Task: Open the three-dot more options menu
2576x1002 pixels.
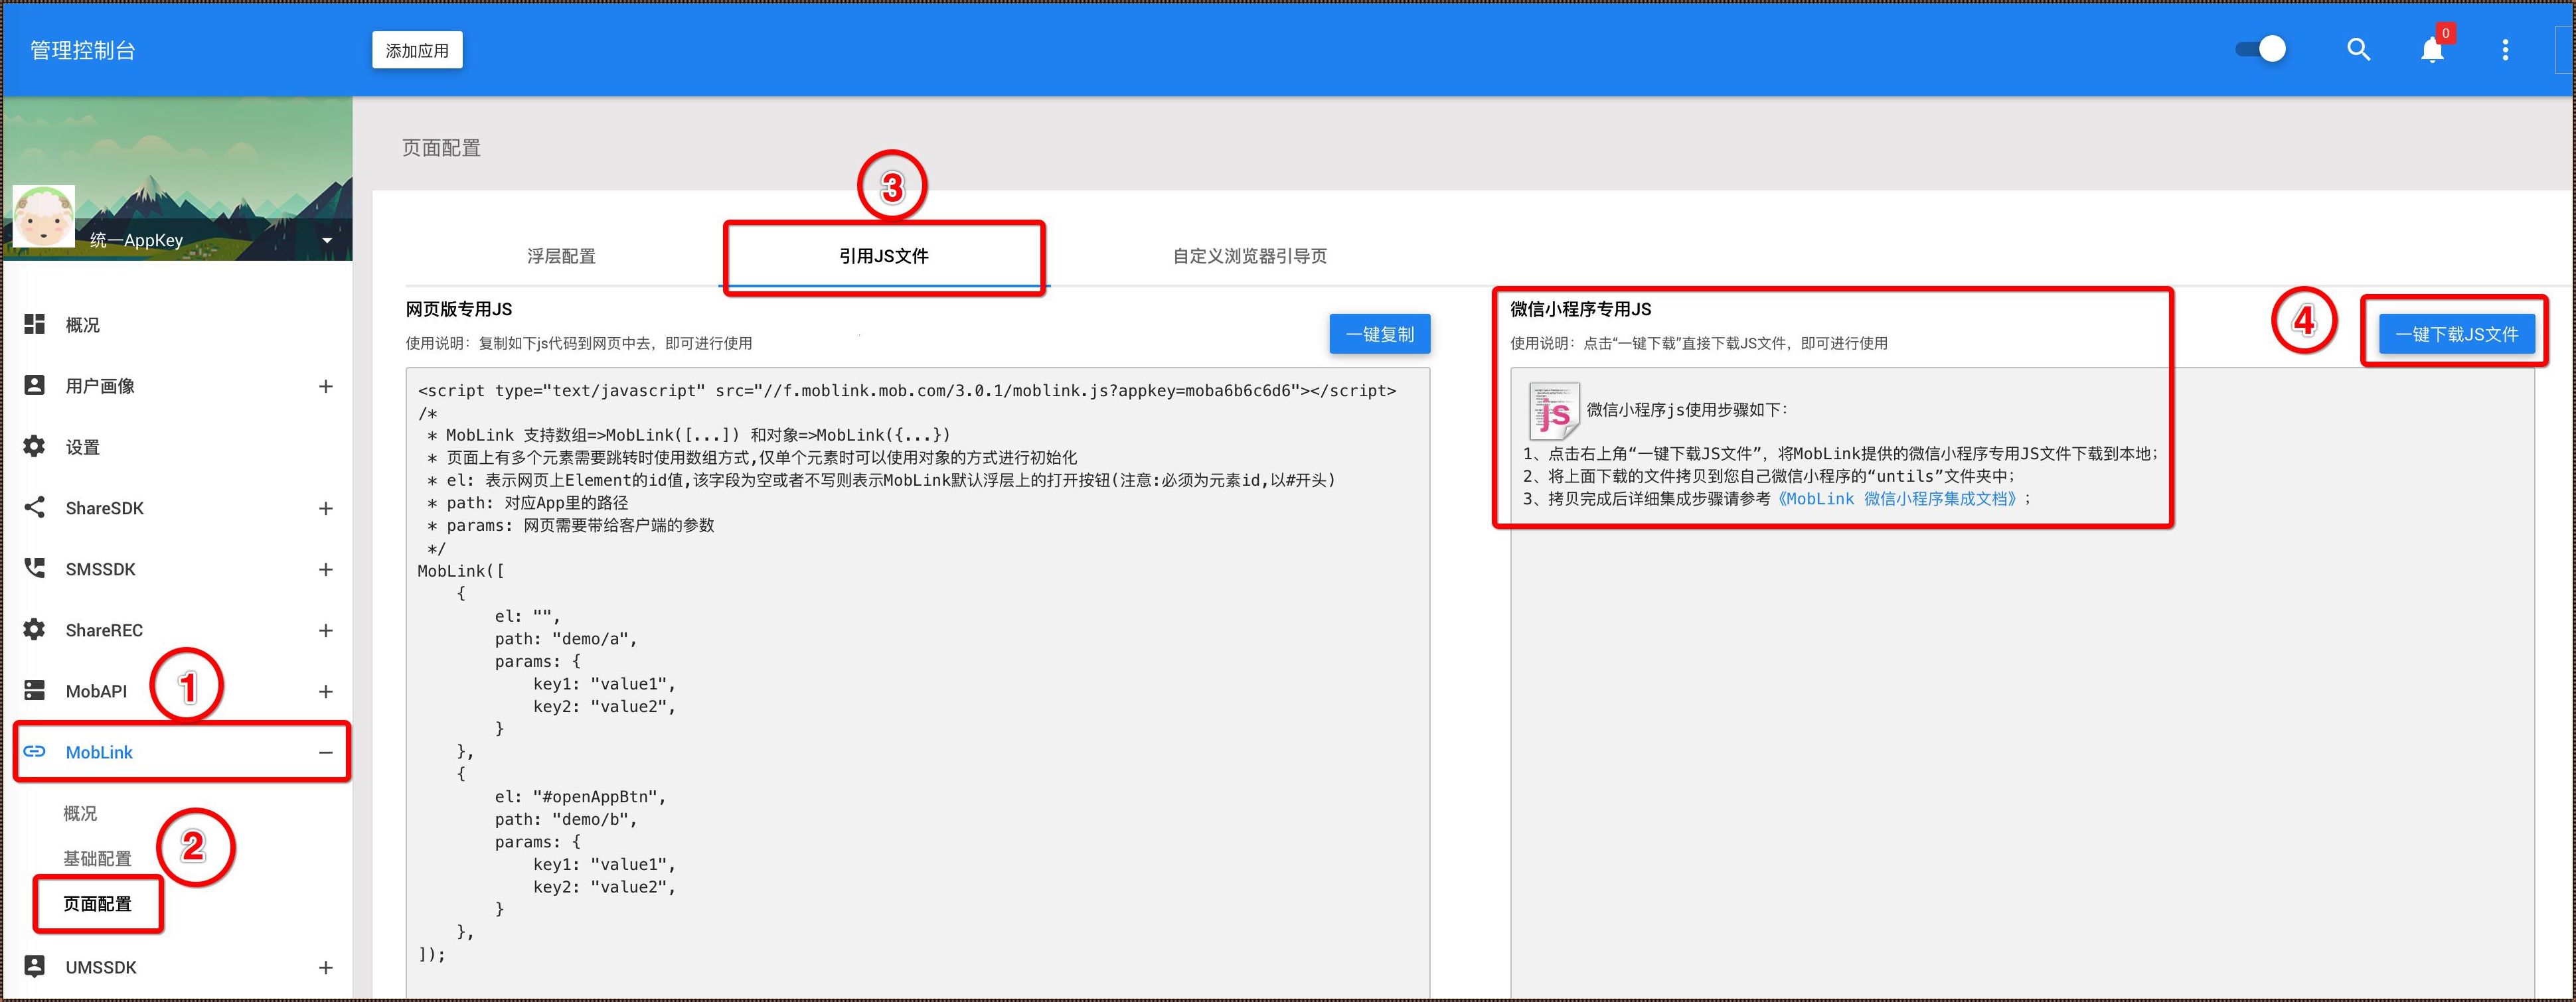Action: pyautogui.click(x=2505, y=50)
